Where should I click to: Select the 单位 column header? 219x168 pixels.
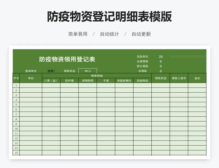point(31,78)
